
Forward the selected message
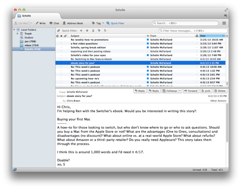tap(191, 91)
